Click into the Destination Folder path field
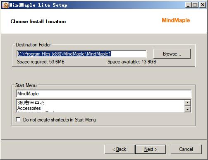This screenshot has width=208, height=160. [x=81, y=54]
